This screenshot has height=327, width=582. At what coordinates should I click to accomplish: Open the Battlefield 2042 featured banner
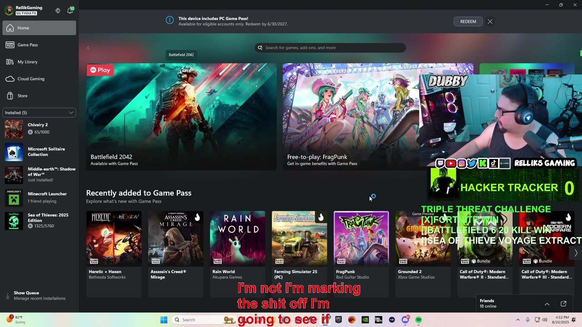pyautogui.click(x=181, y=117)
